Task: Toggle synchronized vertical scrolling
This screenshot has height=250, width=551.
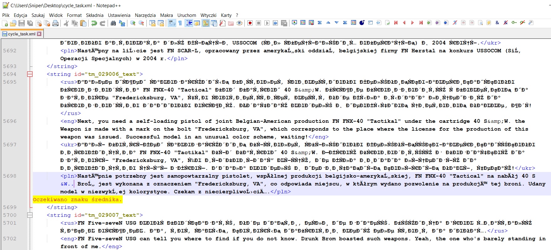Action: 152,23
